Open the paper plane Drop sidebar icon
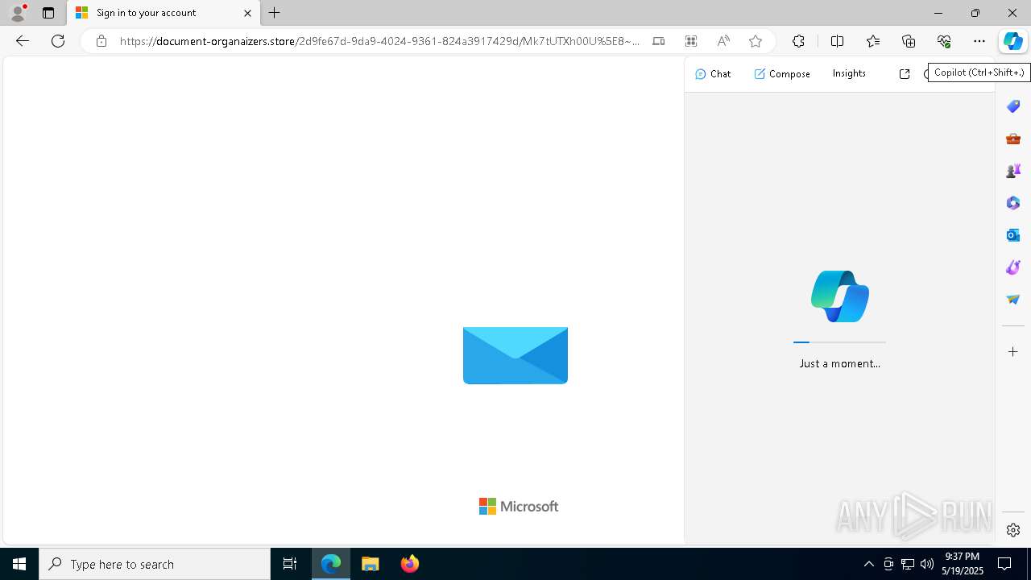The height and width of the screenshot is (580, 1031). [1013, 300]
